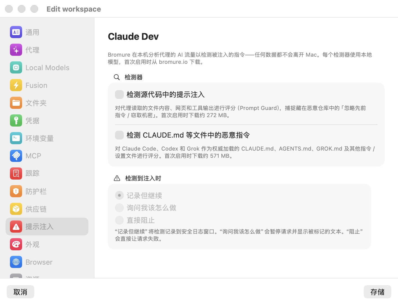Select the Fusion lightning bolt icon
This screenshot has height=305, width=398.
[x=16, y=85]
